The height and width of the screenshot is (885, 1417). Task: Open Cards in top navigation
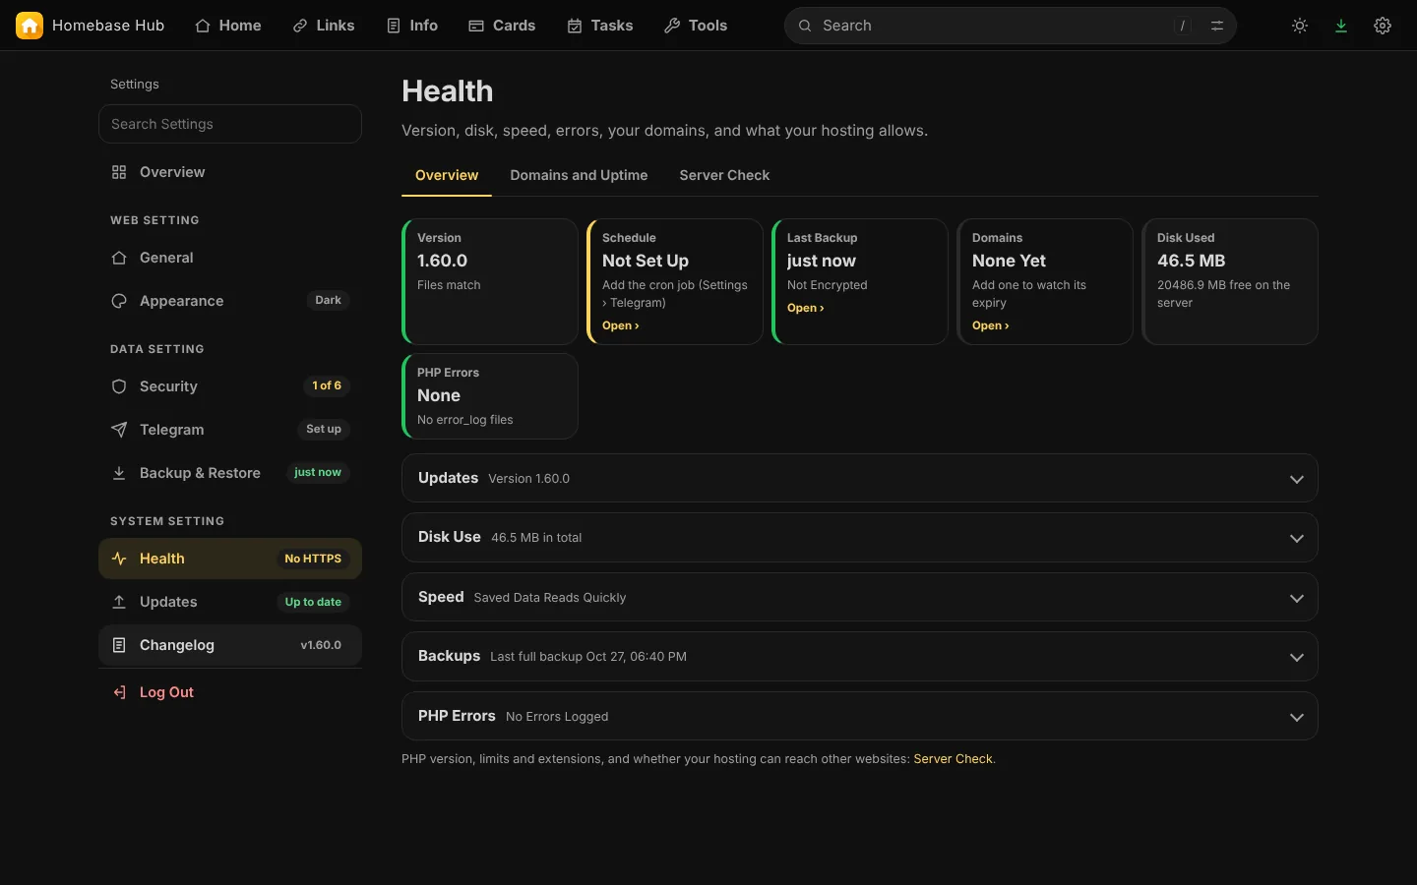click(x=502, y=26)
